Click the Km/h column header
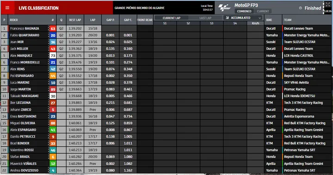Screen dimensions: 333x175 click(255, 24)
